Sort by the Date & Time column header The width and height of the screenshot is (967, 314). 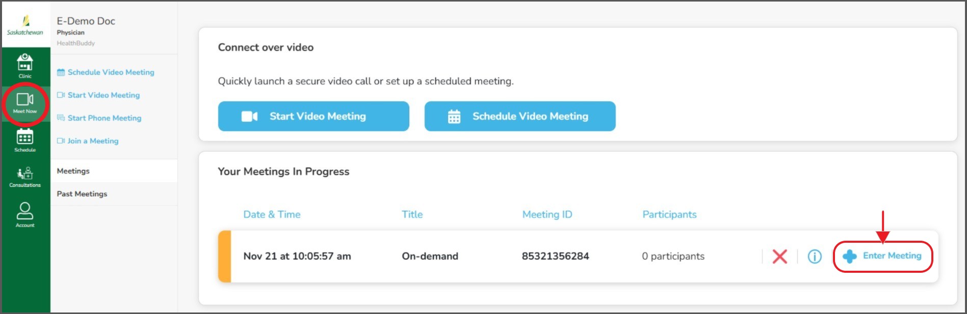click(x=272, y=214)
